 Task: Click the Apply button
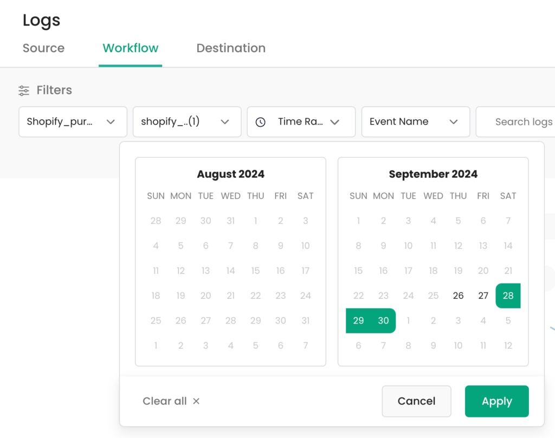tap(496, 401)
